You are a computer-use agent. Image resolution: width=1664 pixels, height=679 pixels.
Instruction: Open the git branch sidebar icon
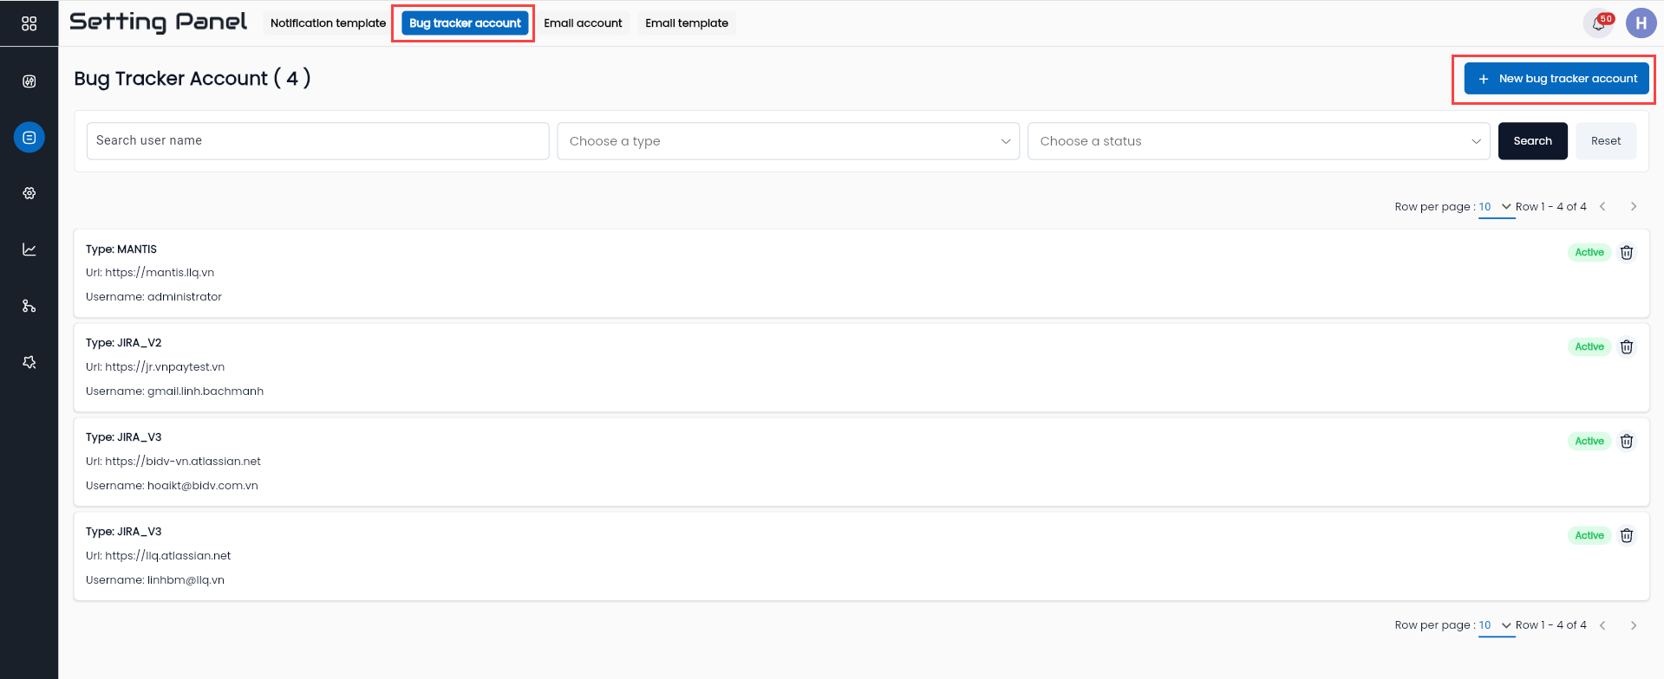point(29,306)
